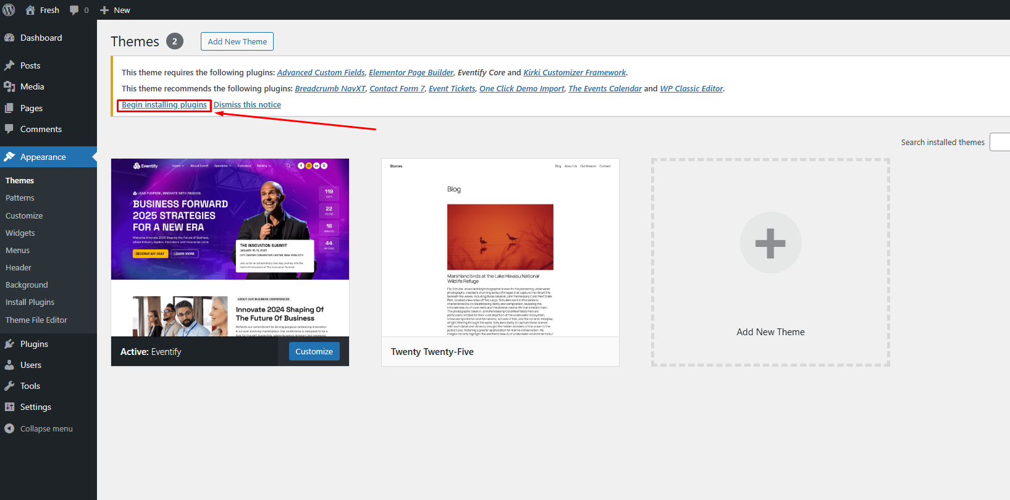This screenshot has height=500, width=1010.
Task: Select the Twenty Twenty-Five theme thumbnail
Action: tap(500, 248)
